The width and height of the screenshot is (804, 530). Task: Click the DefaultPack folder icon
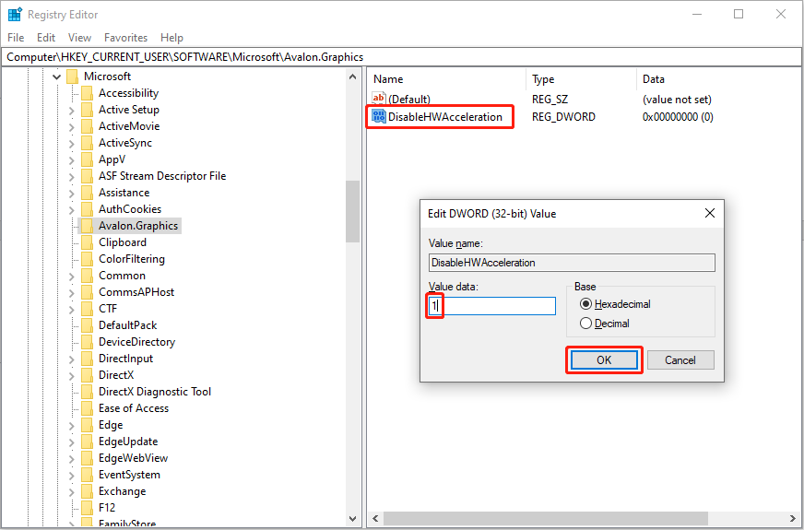88,325
